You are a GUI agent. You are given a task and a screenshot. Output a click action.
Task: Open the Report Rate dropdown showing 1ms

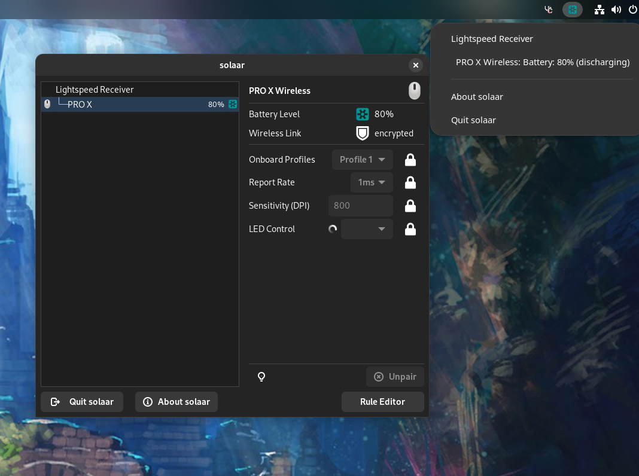372,182
